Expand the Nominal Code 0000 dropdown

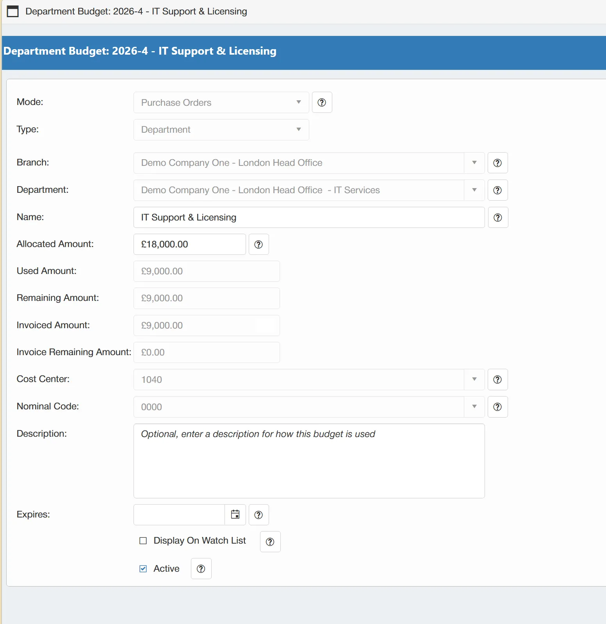coord(474,407)
